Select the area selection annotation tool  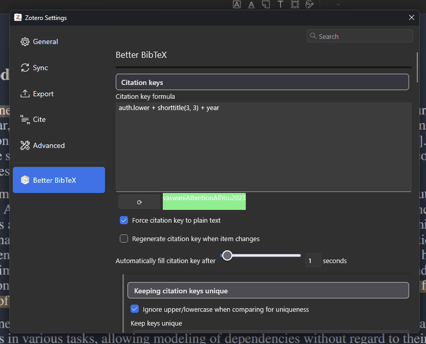click(x=295, y=4)
